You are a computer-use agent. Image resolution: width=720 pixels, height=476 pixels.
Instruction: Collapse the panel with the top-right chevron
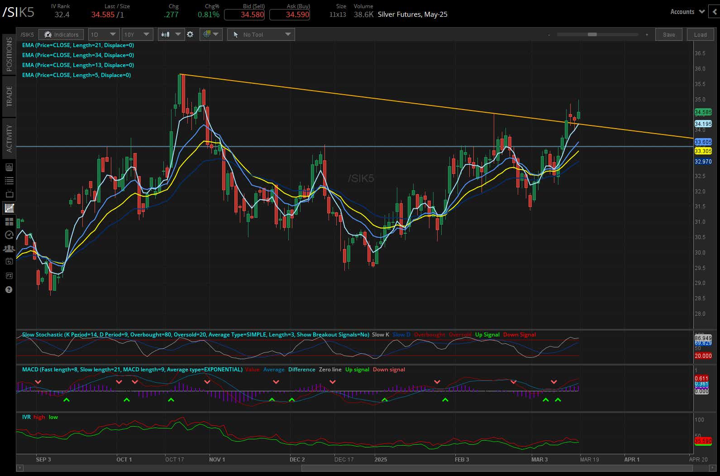(715, 12)
